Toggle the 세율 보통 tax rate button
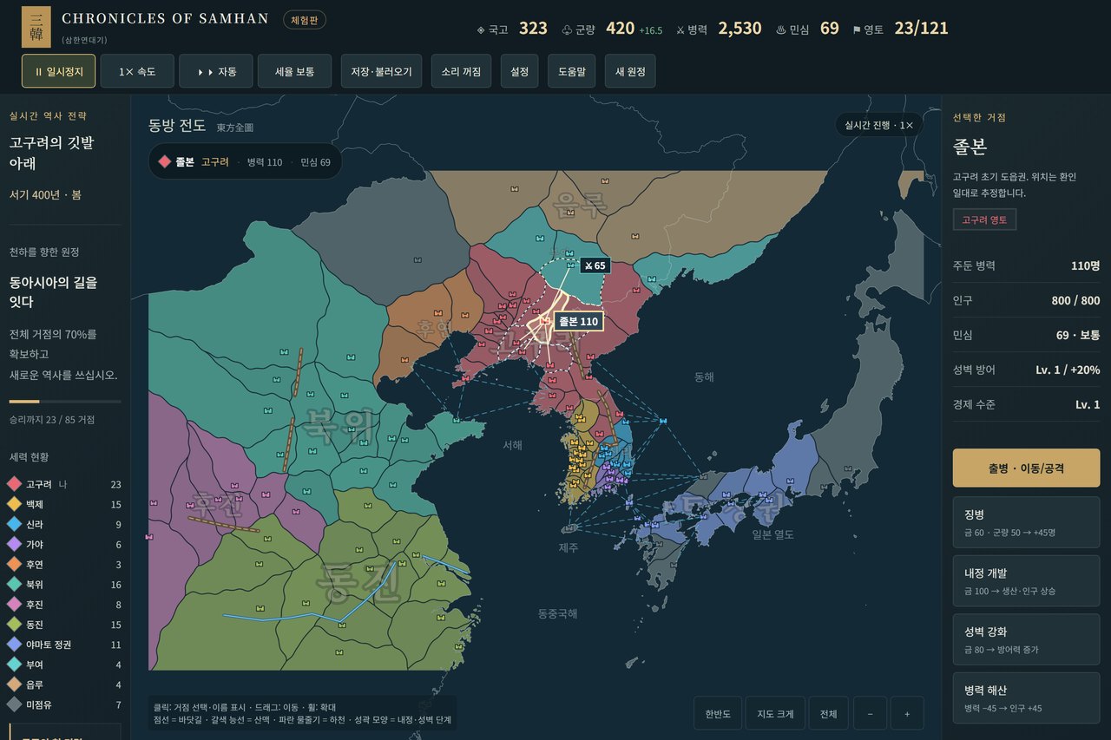This screenshot has height=740, width=1111. [x=294, y=71]
